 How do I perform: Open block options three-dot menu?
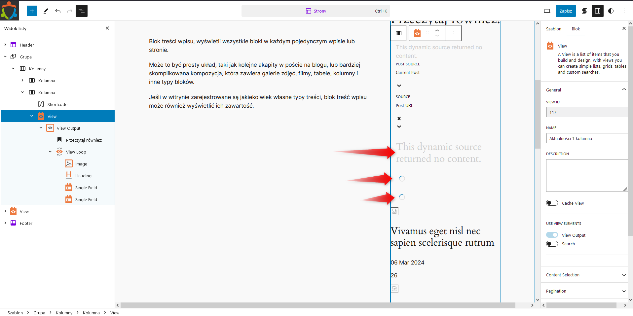tap(453, 33)
